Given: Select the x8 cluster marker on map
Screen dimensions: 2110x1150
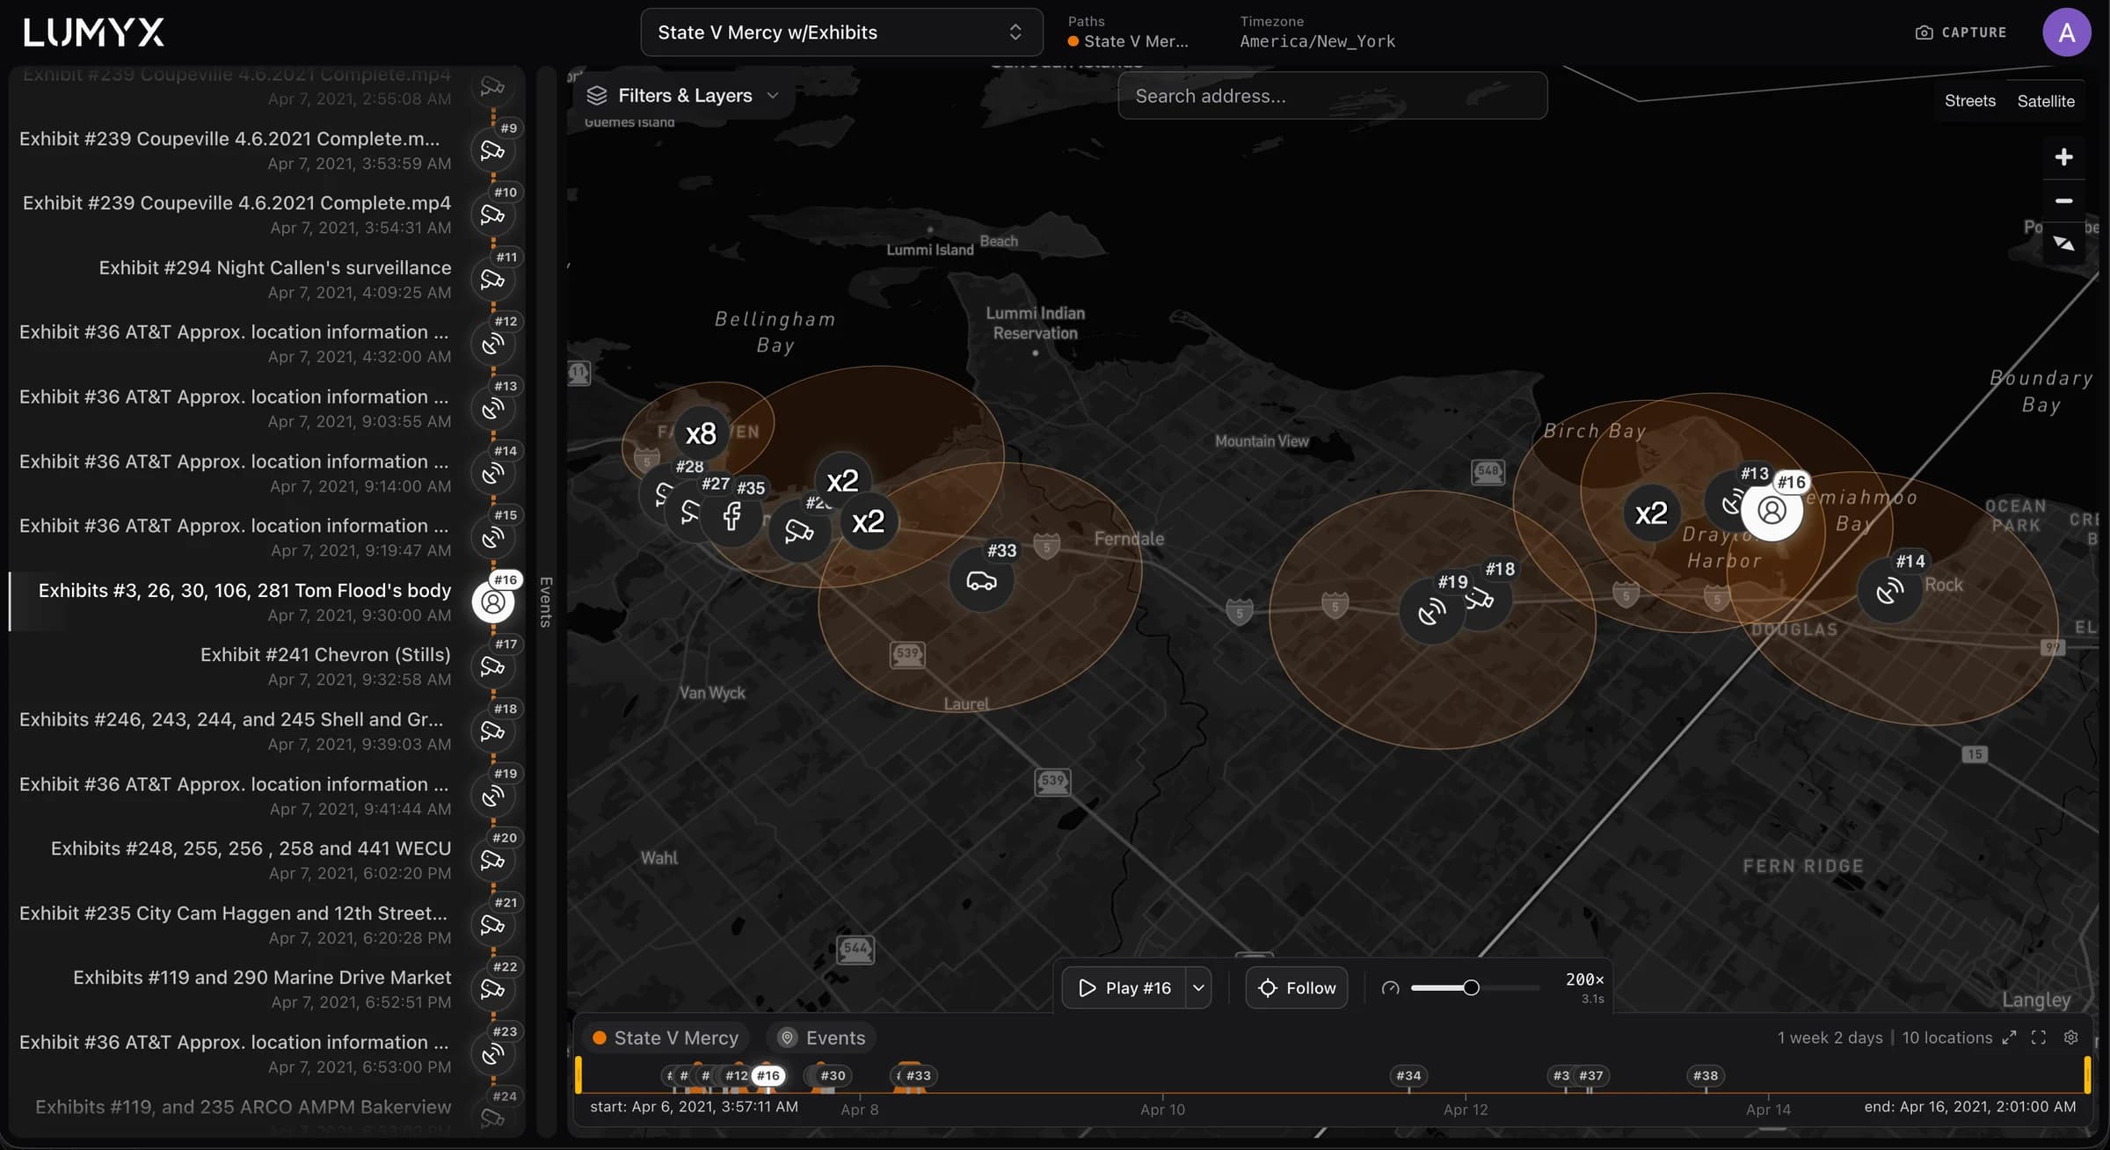Looking at the screenshot, I should (701, 433).
